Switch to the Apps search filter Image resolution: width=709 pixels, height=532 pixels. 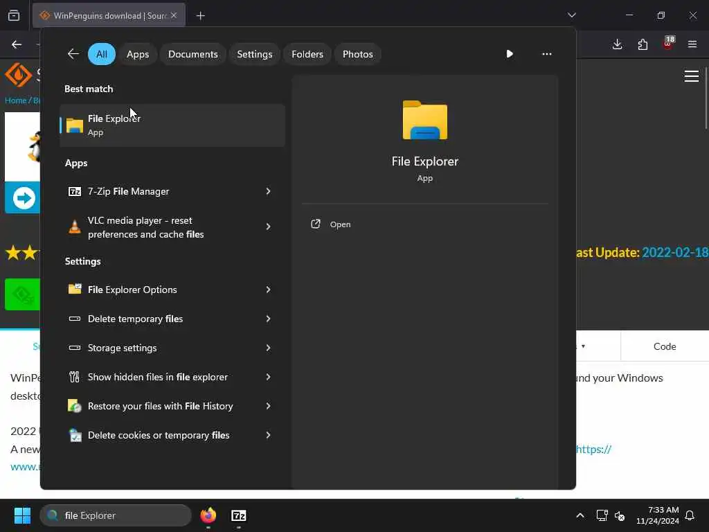(x=138, y=54)
